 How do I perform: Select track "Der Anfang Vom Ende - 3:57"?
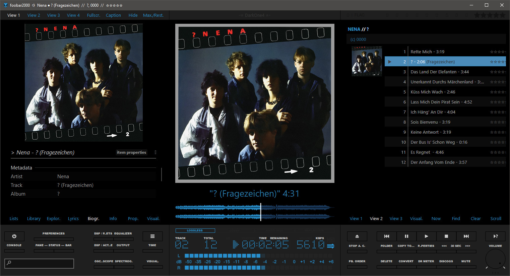[x=445, y=162]
